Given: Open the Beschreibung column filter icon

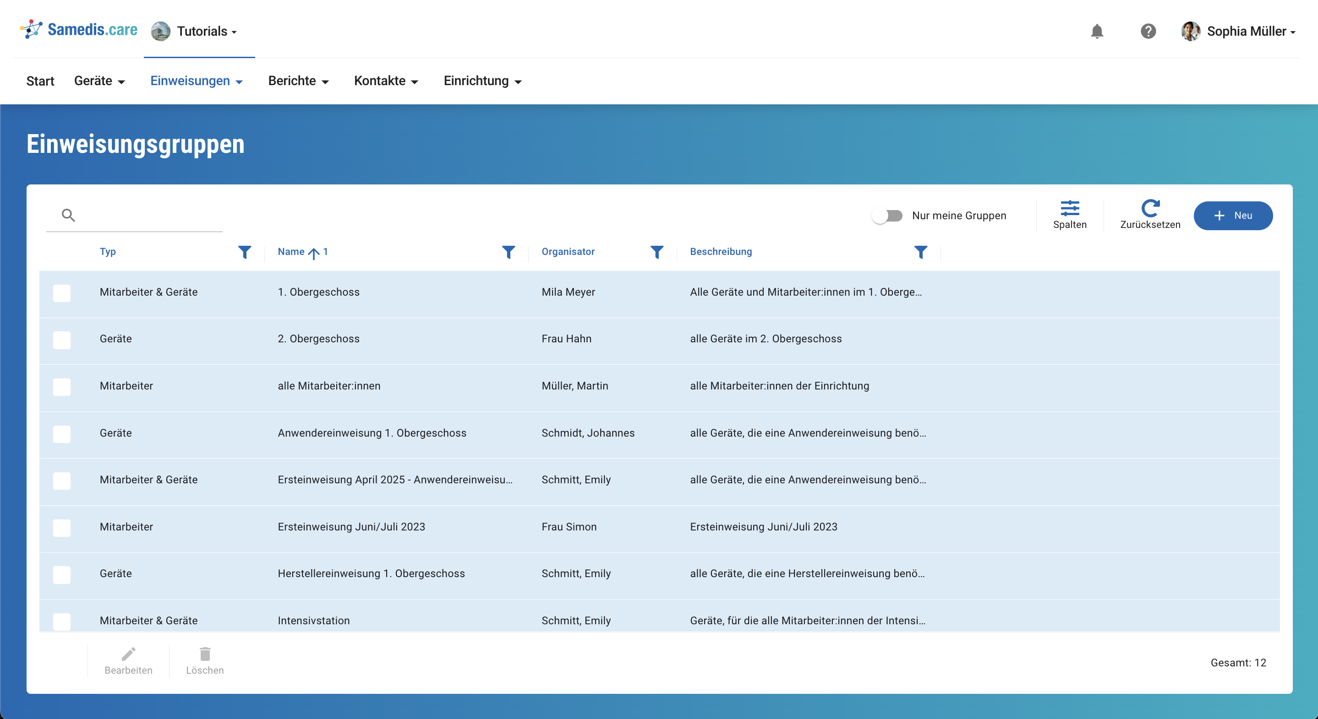Looking at the screenshot, I should [920, 252].
